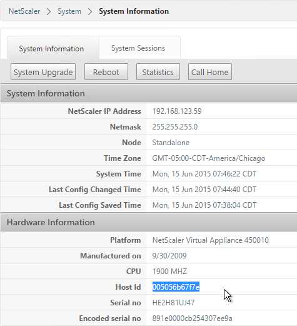Click the serial number HE2H81UJ47
297x326 pixels.
coord(173,303)
